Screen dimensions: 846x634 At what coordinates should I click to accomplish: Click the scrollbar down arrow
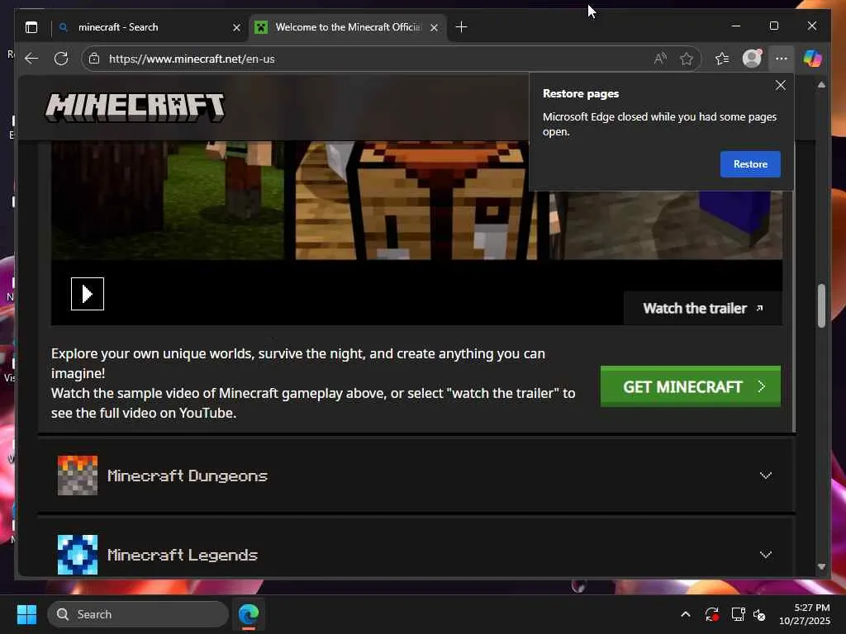(821, 566)
